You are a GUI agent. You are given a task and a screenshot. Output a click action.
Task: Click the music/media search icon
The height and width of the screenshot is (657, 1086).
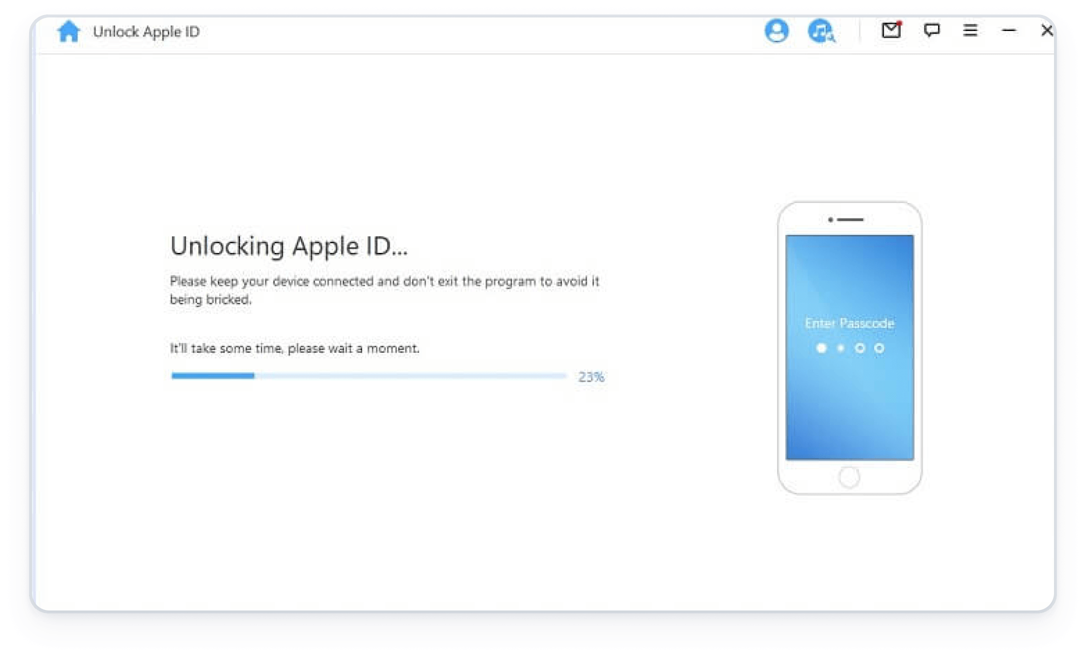tap(820, 30)
